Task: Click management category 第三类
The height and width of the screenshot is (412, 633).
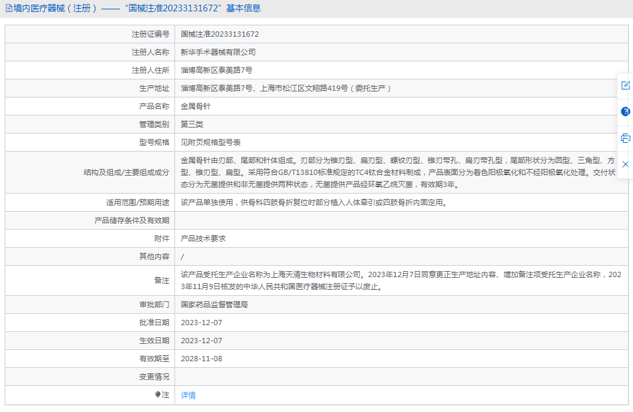Action: (192, 124)
